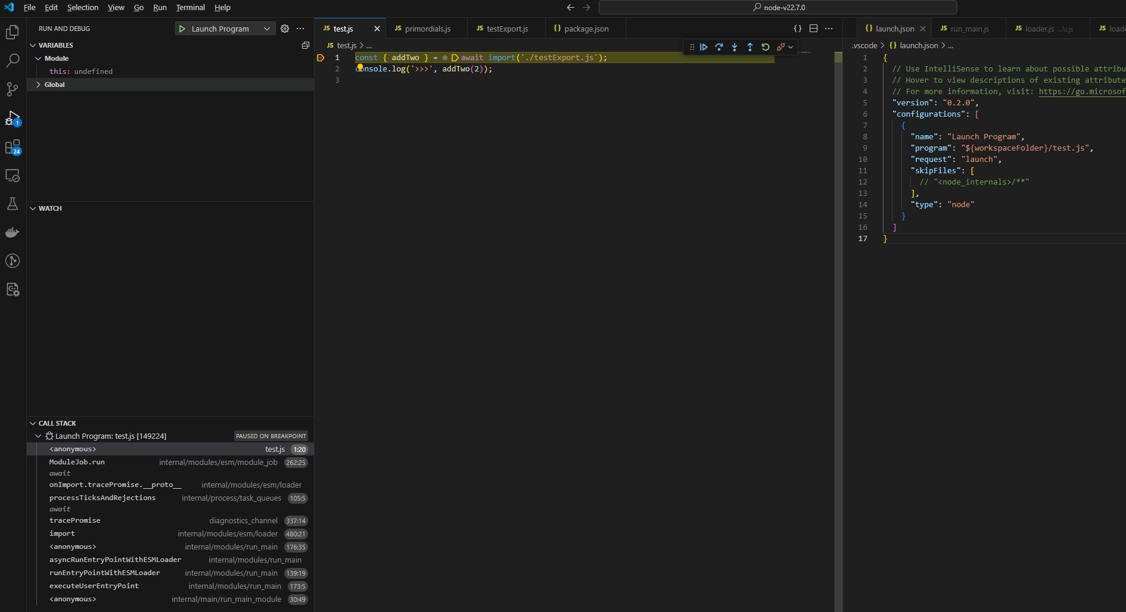The width and height of the screenshot is (1126, 612).
Task: Show code actions lightbulb on line 2
Action: tap(360, 67)
